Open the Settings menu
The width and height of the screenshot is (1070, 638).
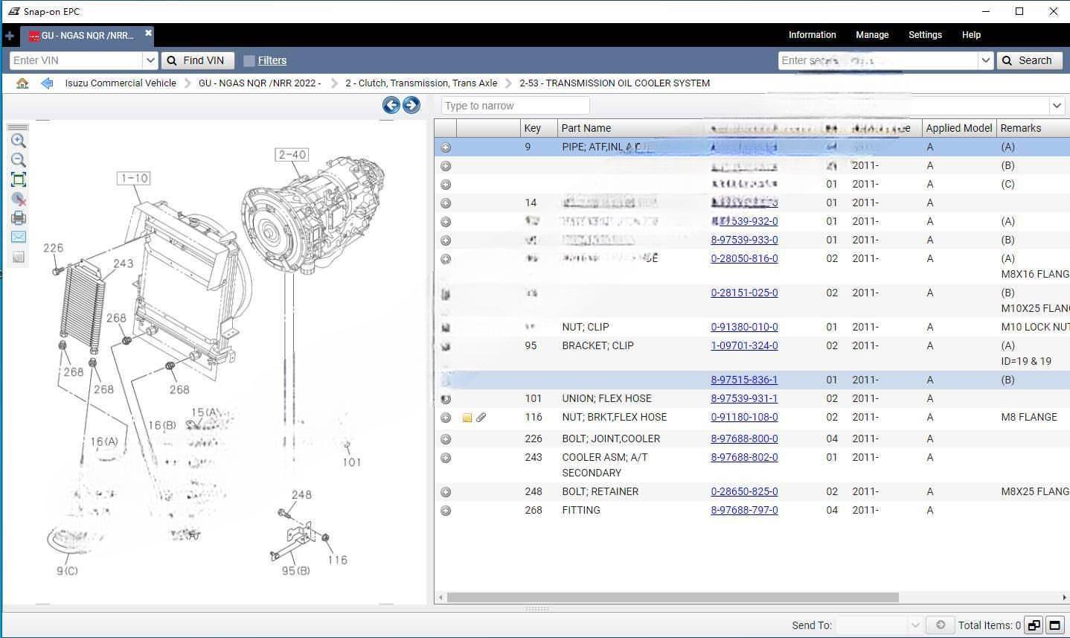tap(925, 35)
